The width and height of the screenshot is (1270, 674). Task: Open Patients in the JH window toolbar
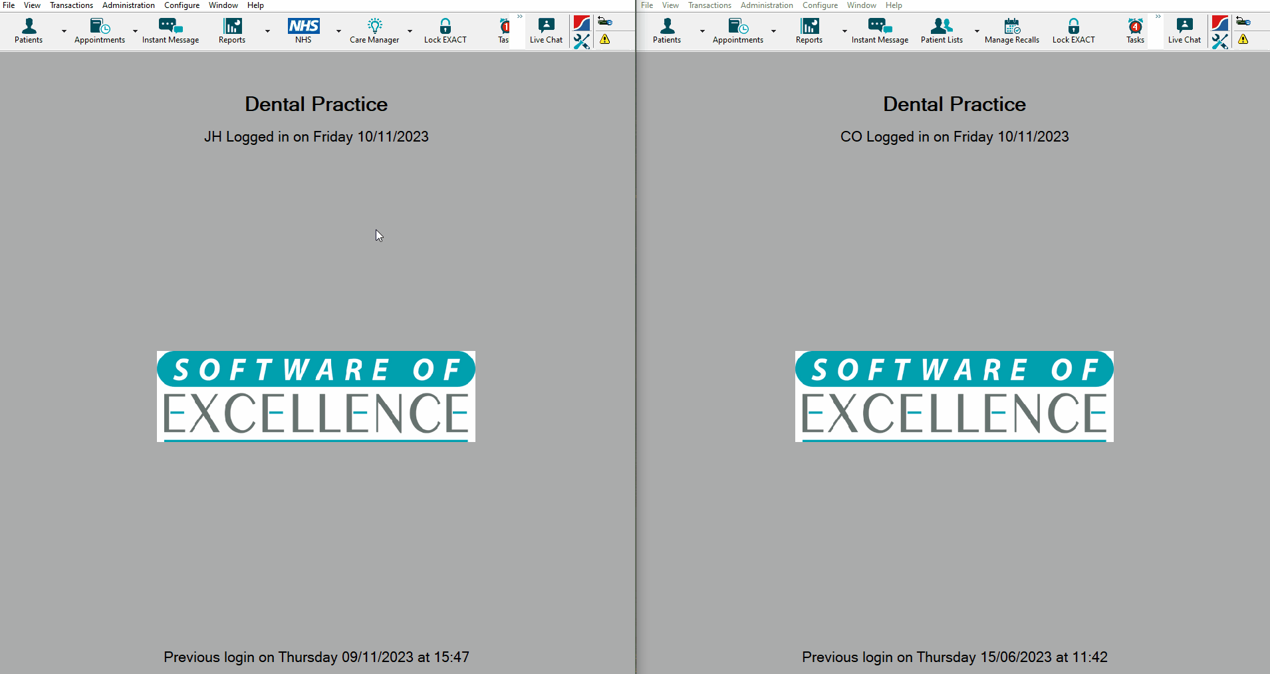(x=29, y=31)
